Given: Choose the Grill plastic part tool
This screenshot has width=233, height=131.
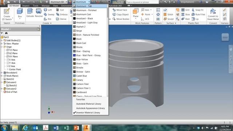Looking at the screenshot, I should pos(185,10).
